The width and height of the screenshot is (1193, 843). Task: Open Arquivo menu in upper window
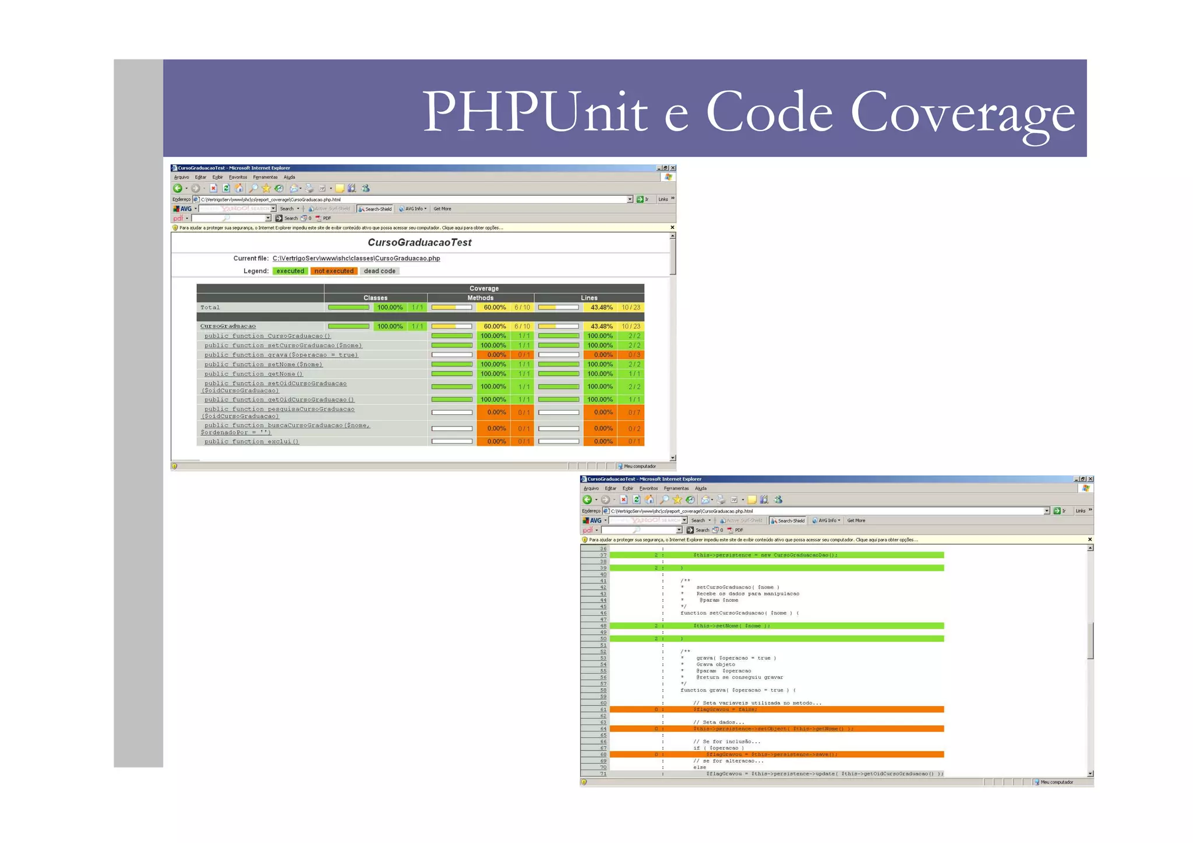click(181, 177)
